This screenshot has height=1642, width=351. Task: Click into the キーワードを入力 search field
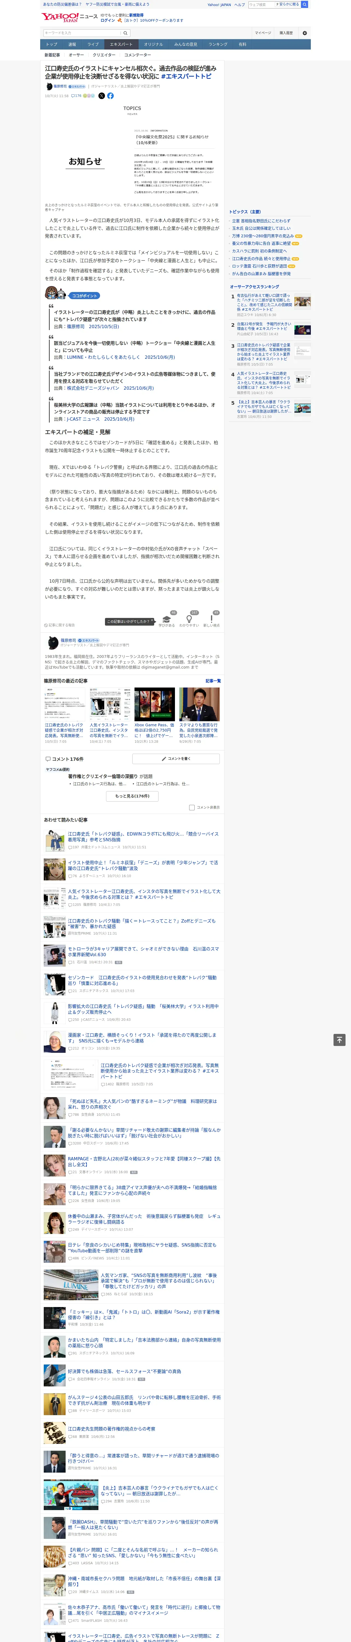click(81, 33)
